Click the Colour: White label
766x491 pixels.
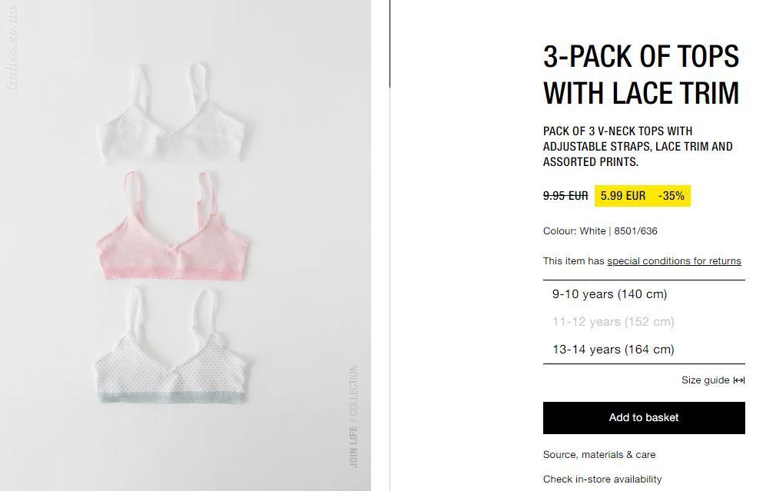point(574,231)
